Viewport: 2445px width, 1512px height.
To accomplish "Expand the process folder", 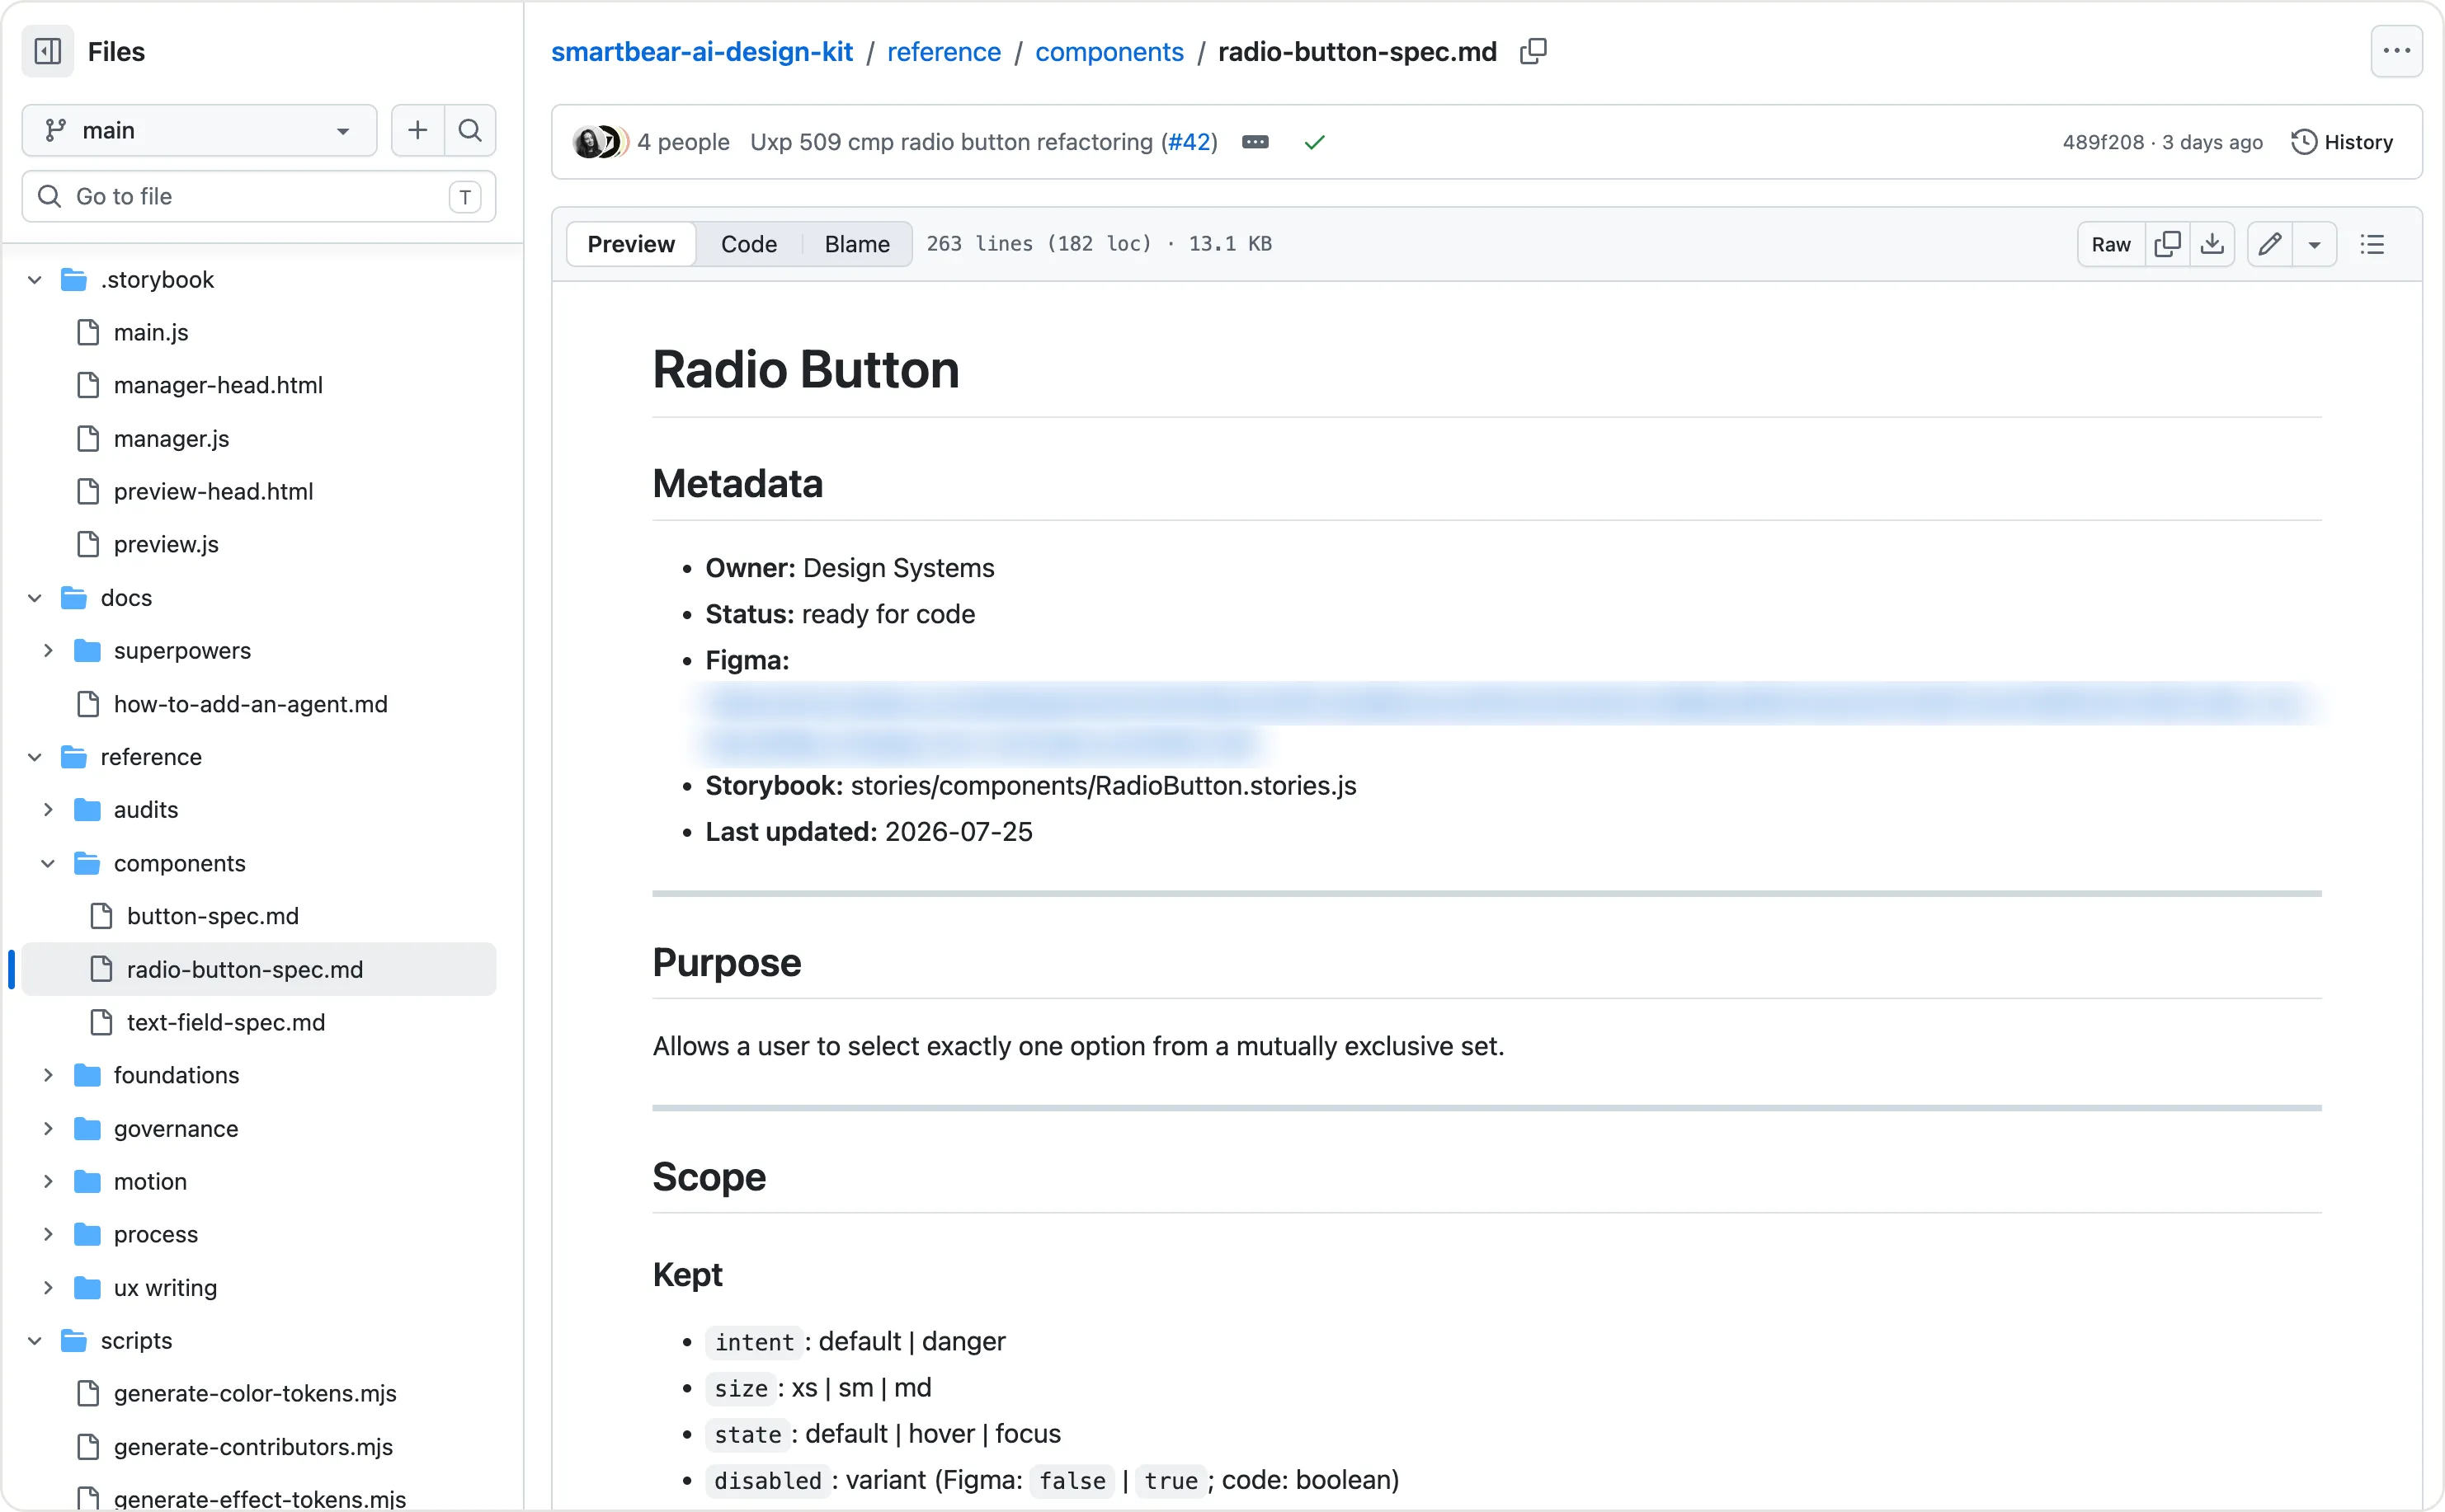I will pyautogui.click(x=48, y=1234).
